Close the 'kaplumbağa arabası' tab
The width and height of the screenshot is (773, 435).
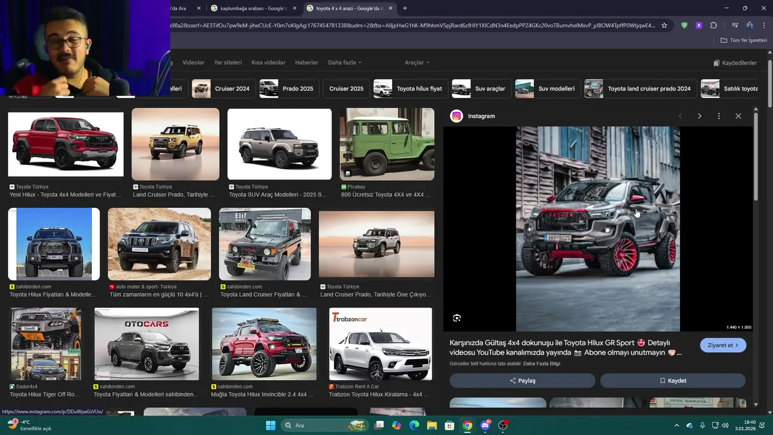pos(295,8)
